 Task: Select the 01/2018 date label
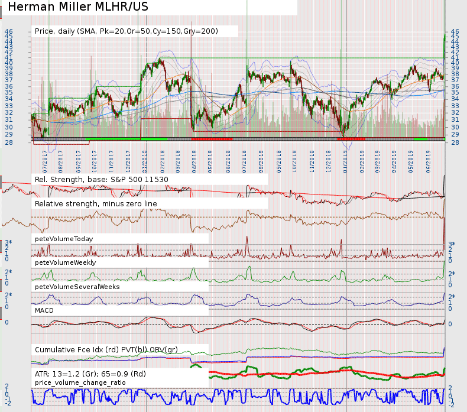(145, 161)
